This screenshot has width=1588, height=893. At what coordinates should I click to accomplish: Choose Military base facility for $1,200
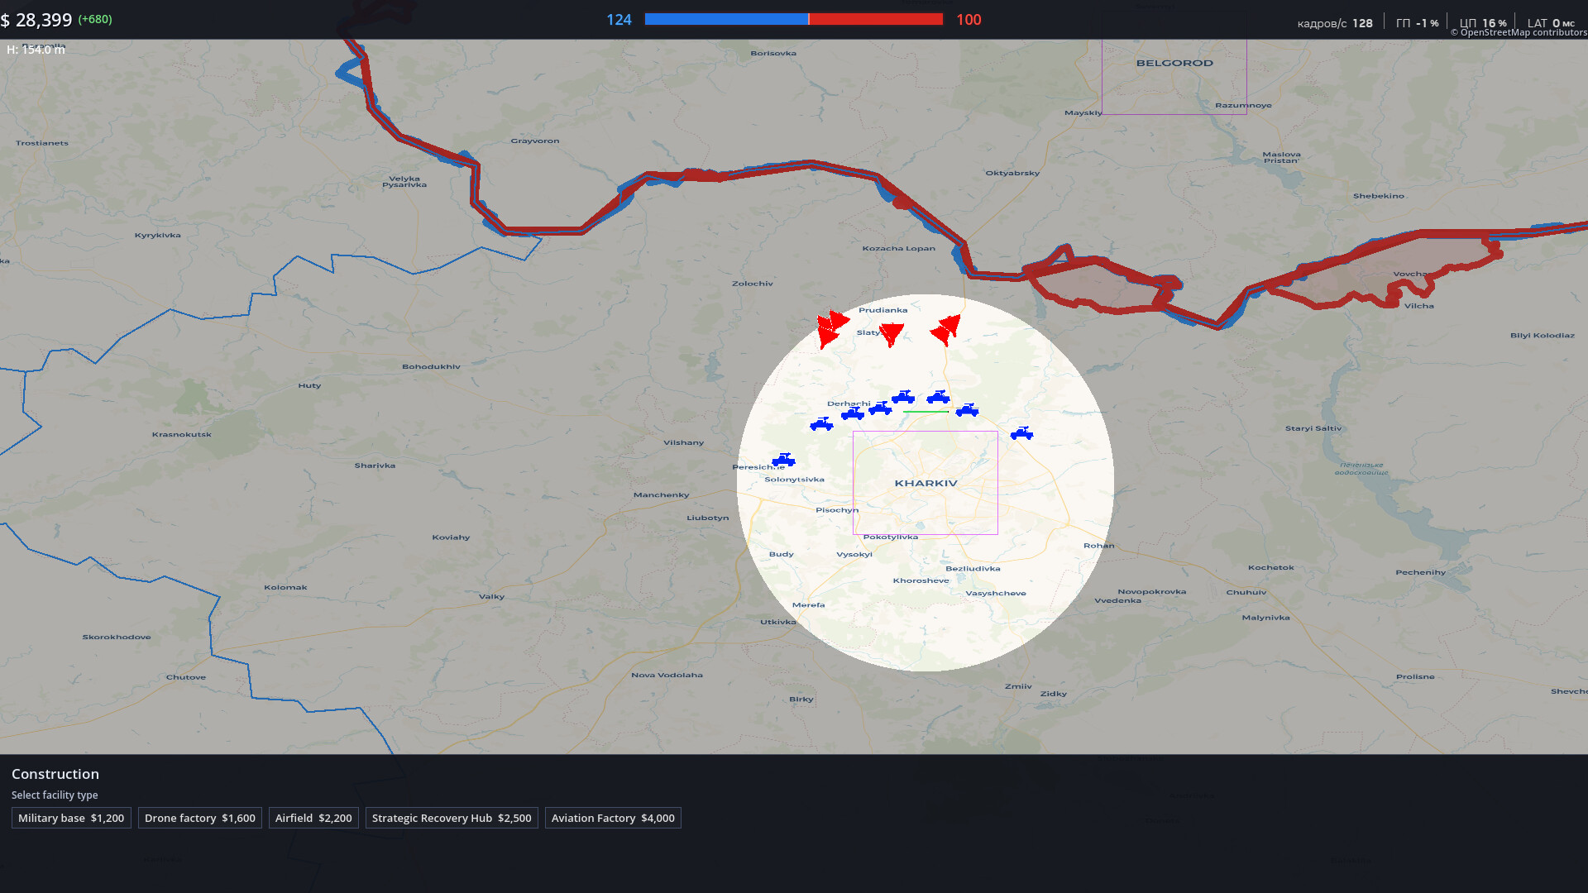pyautogui.click(x=71, y=818)
